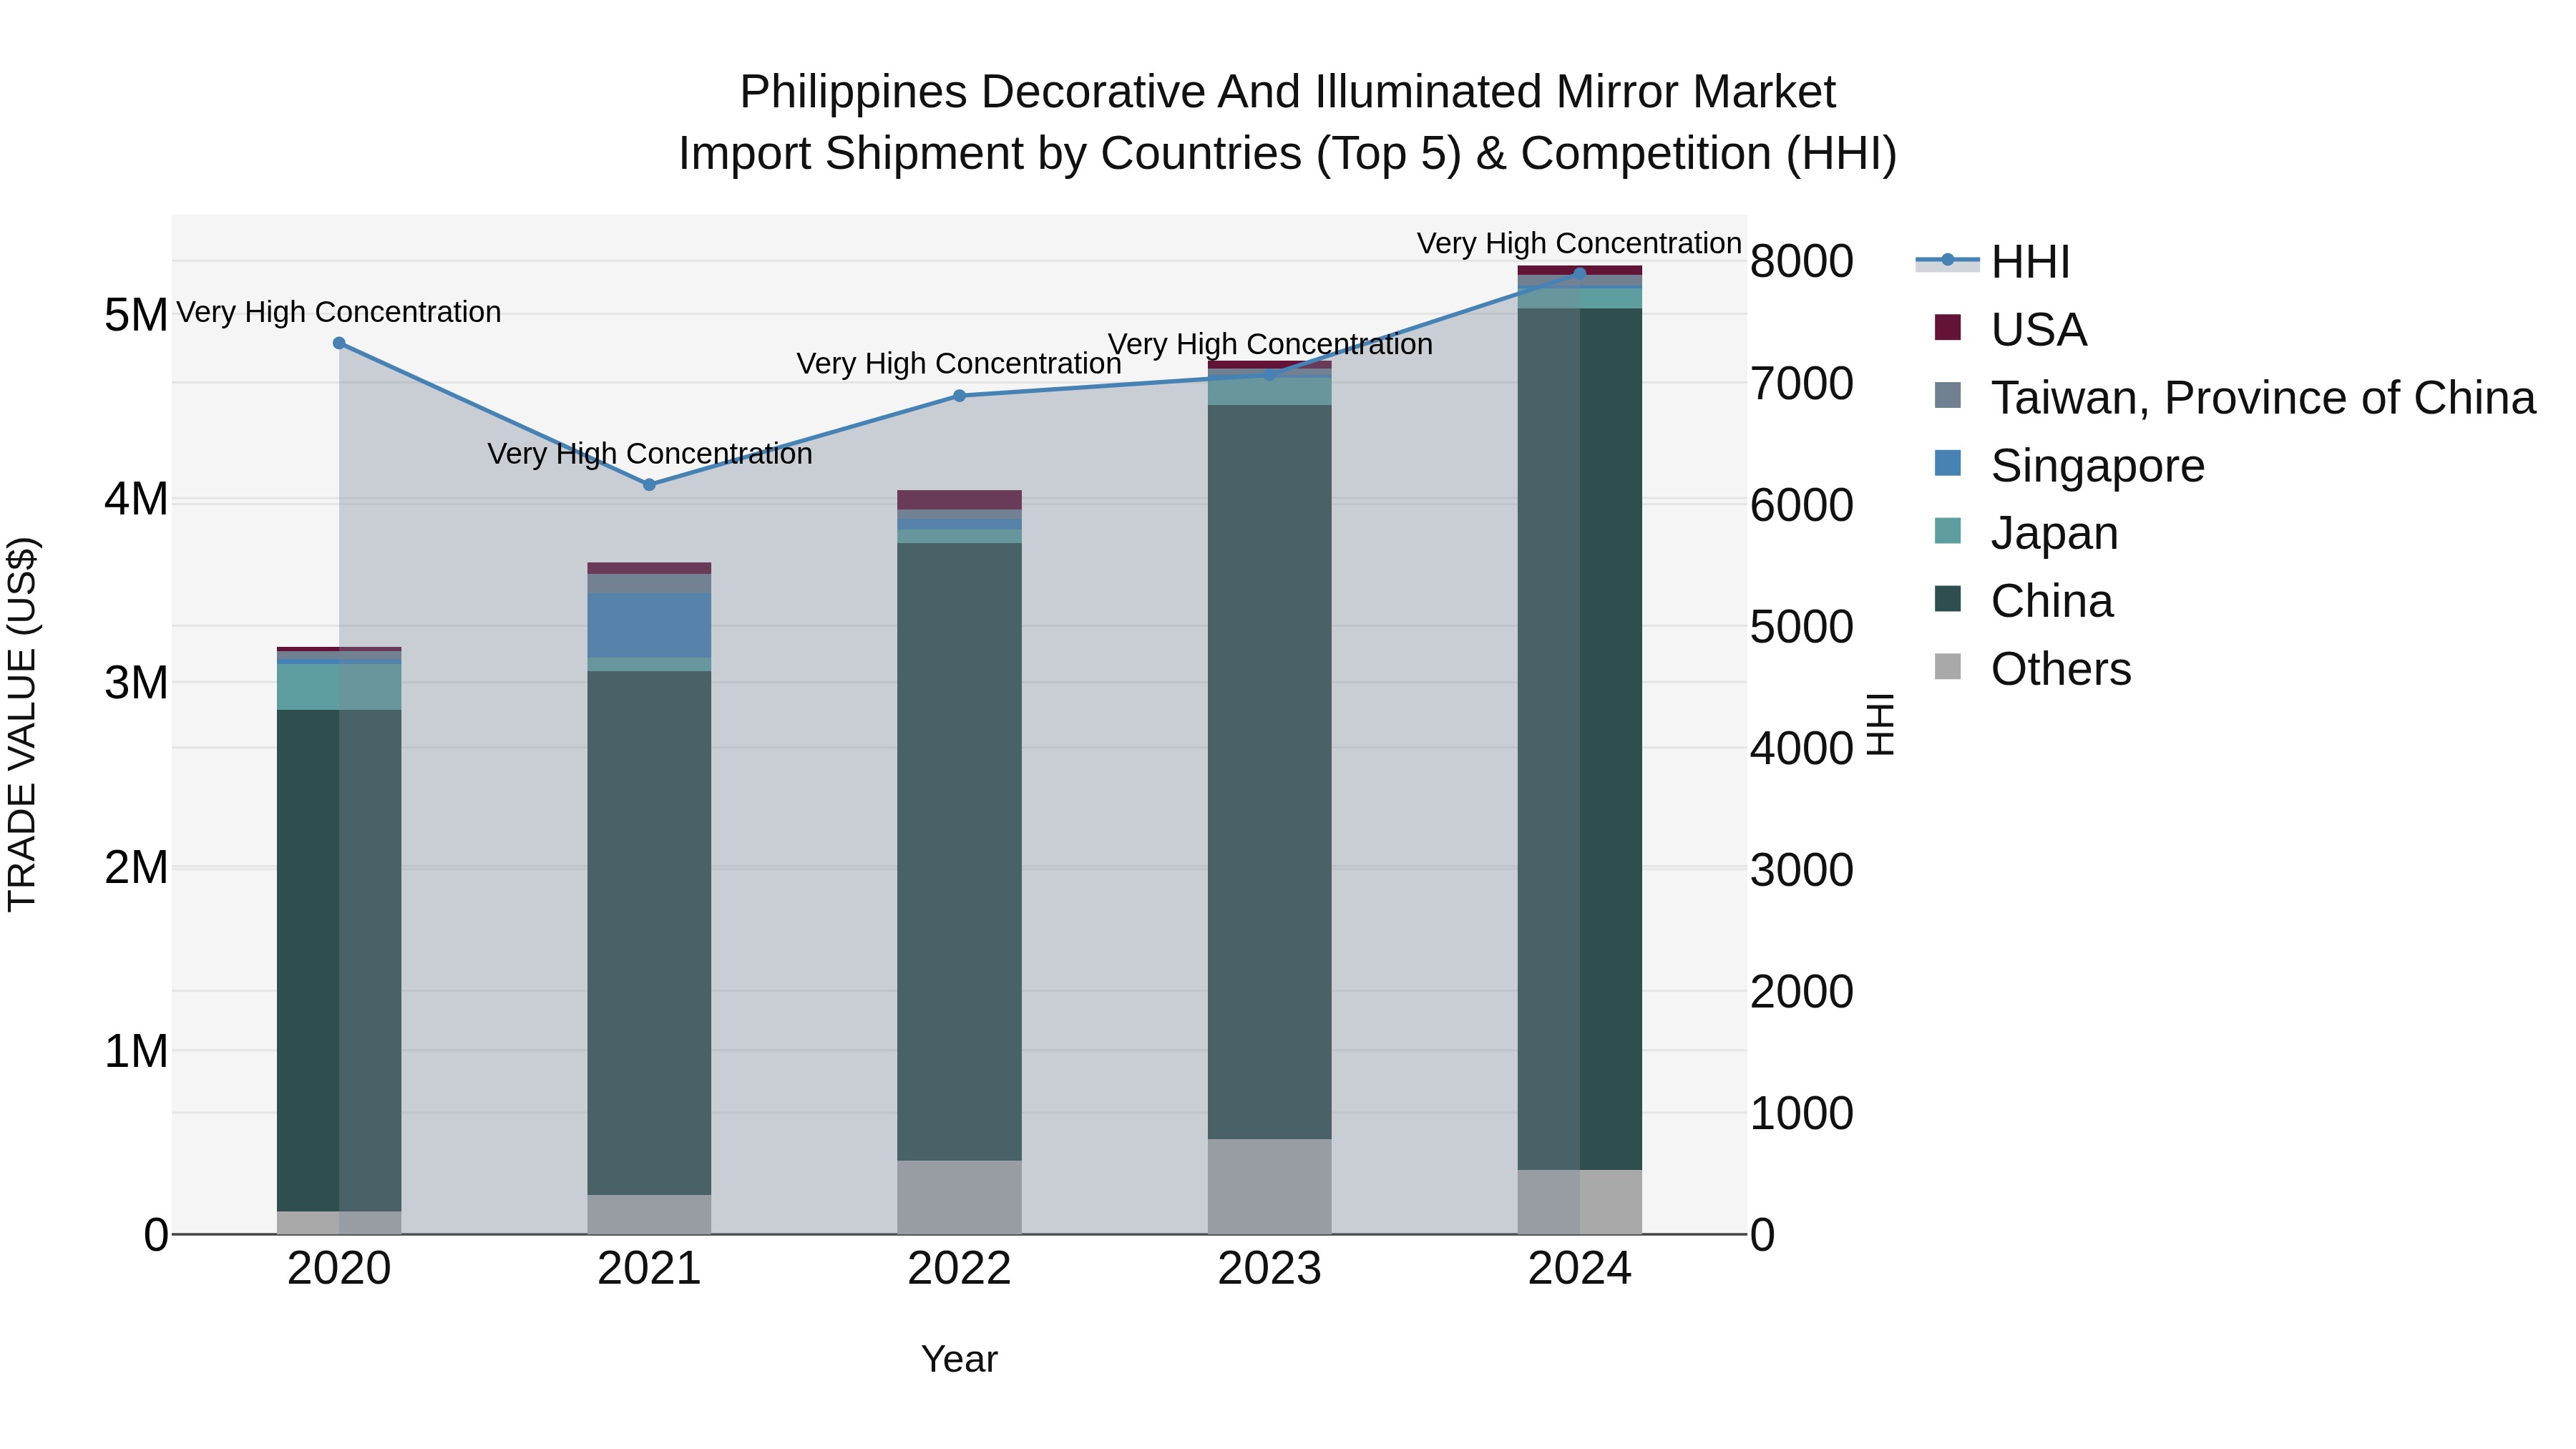Click the 2000 HHI axis tick label
The width and height of the screenshot is (2576, 1449).
pos(1802,992)
